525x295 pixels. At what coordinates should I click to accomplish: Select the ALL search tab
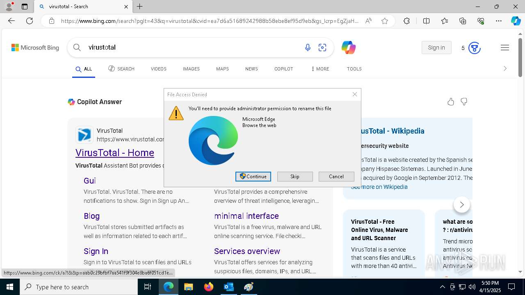84,69
